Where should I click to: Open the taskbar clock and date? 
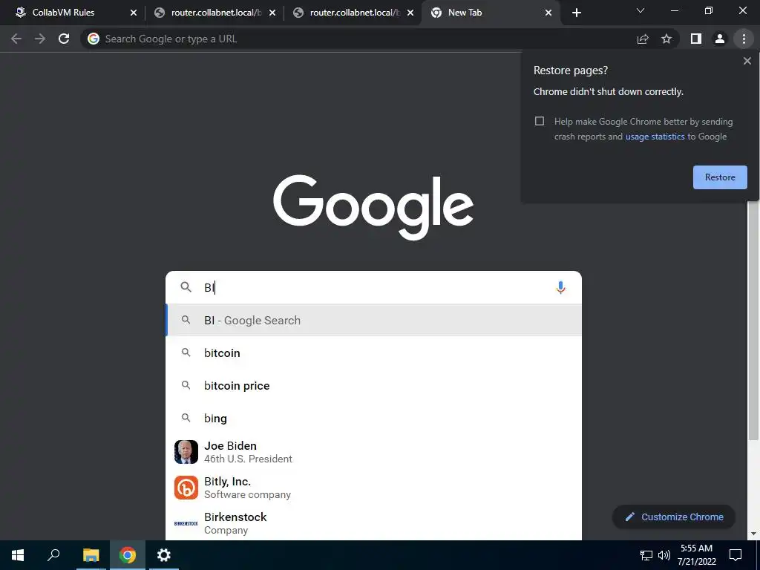click(696, 555)
